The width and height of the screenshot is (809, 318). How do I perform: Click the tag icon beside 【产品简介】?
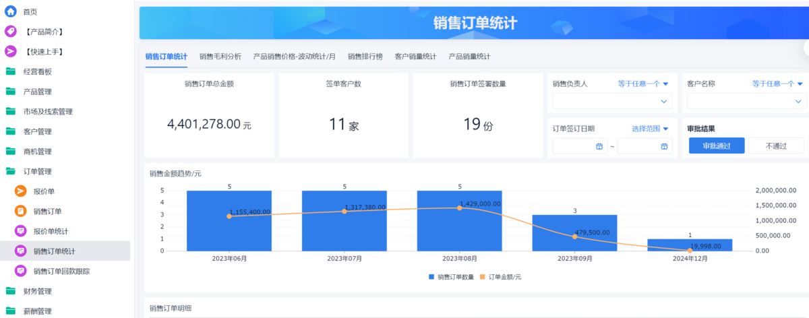coord(10,32)
